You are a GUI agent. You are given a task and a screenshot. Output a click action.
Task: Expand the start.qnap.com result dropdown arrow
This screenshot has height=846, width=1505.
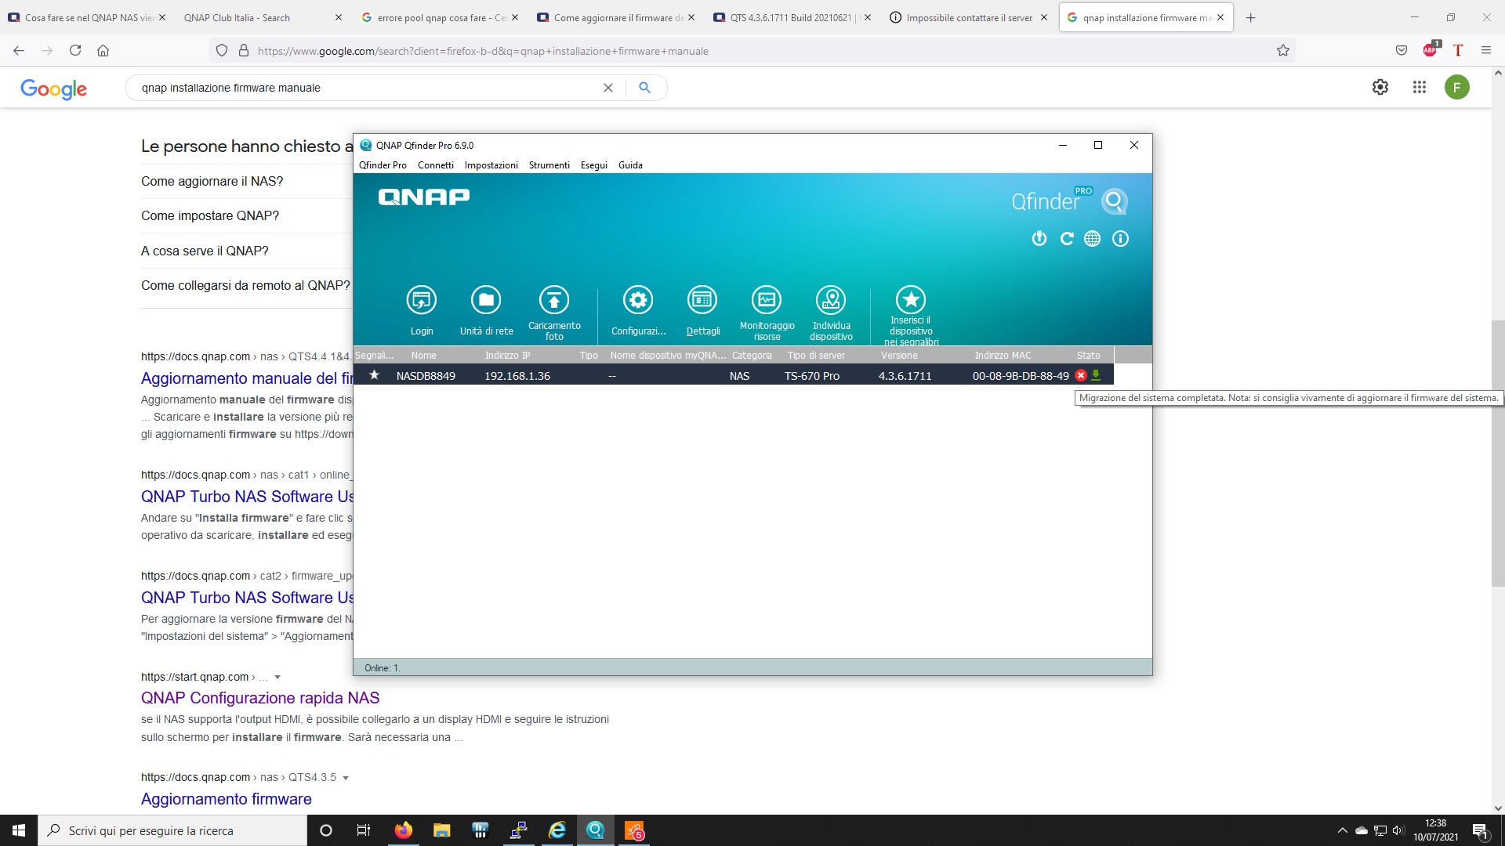(277, 678)
